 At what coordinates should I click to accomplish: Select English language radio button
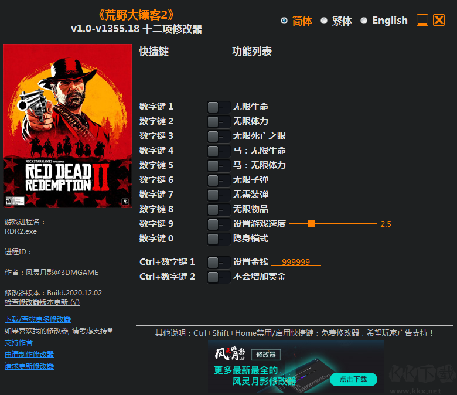(364, 21)
